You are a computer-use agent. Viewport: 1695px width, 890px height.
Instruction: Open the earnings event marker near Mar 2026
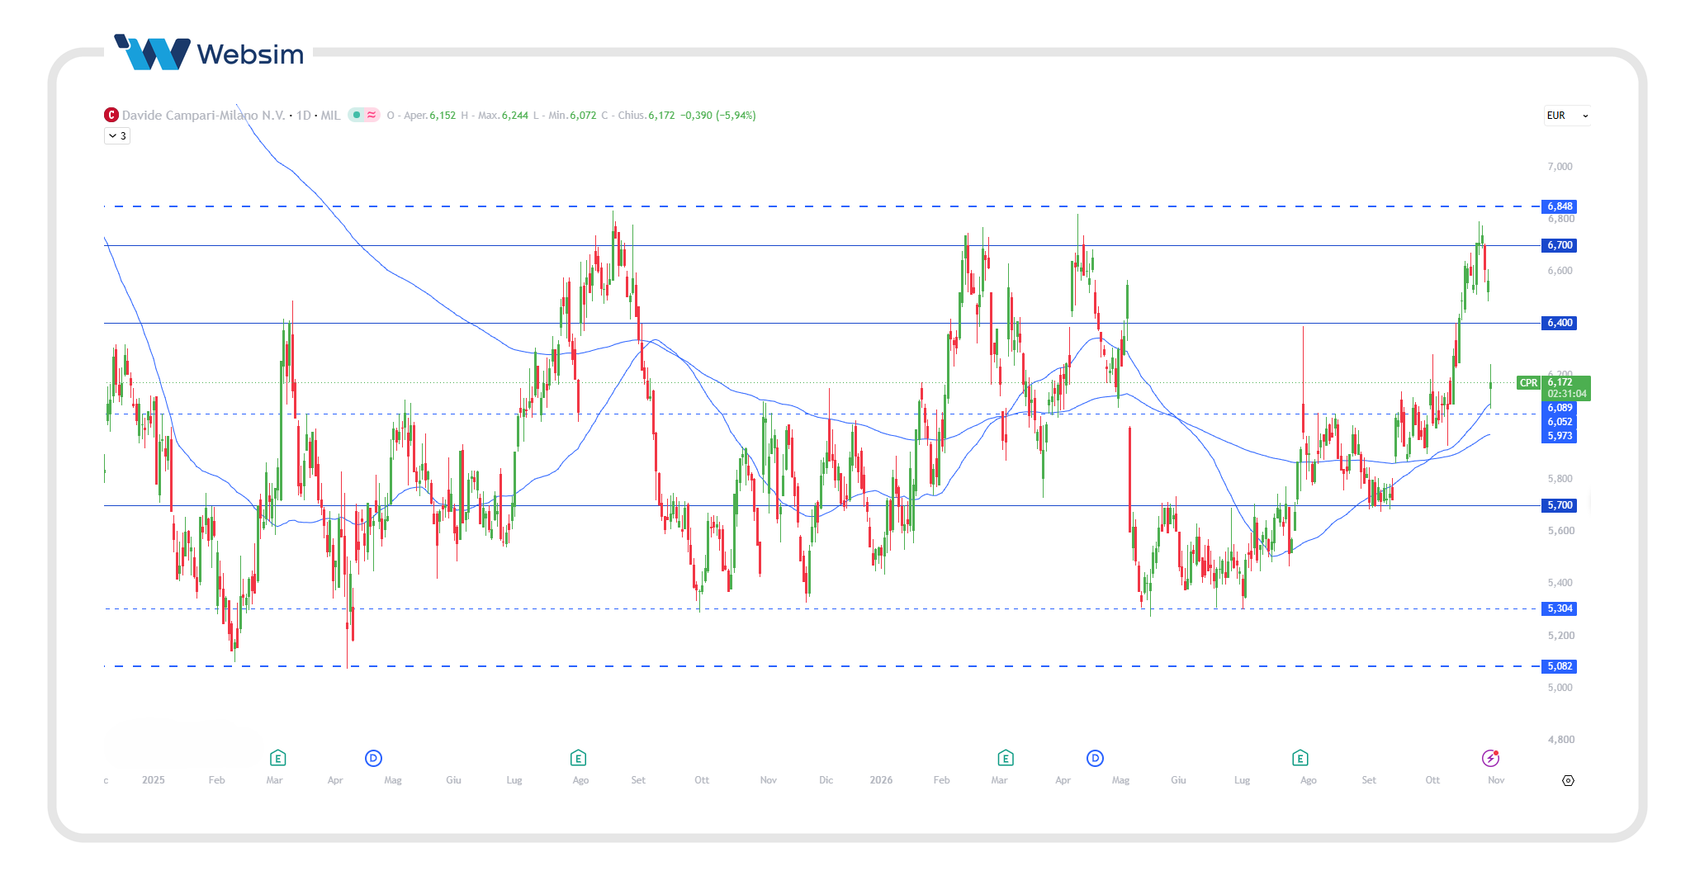click(x=1005, y=758)
